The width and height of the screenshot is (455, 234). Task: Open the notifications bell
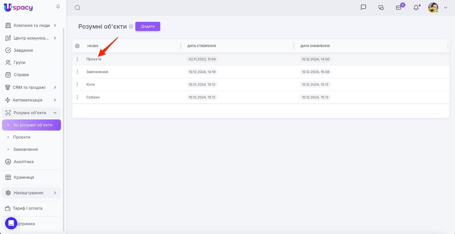[x=416, y=8]
